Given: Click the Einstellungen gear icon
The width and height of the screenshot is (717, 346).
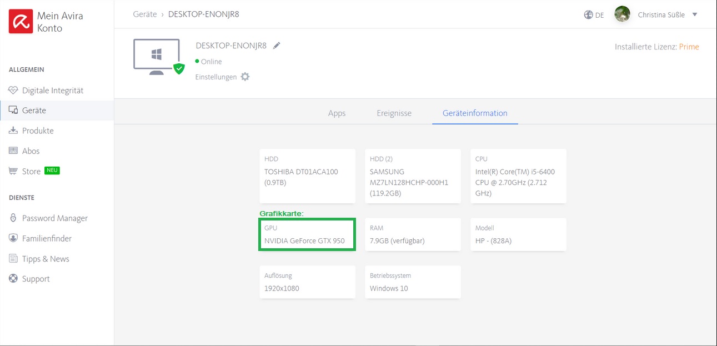Looking at the screenshot, I should pos(245,77).
